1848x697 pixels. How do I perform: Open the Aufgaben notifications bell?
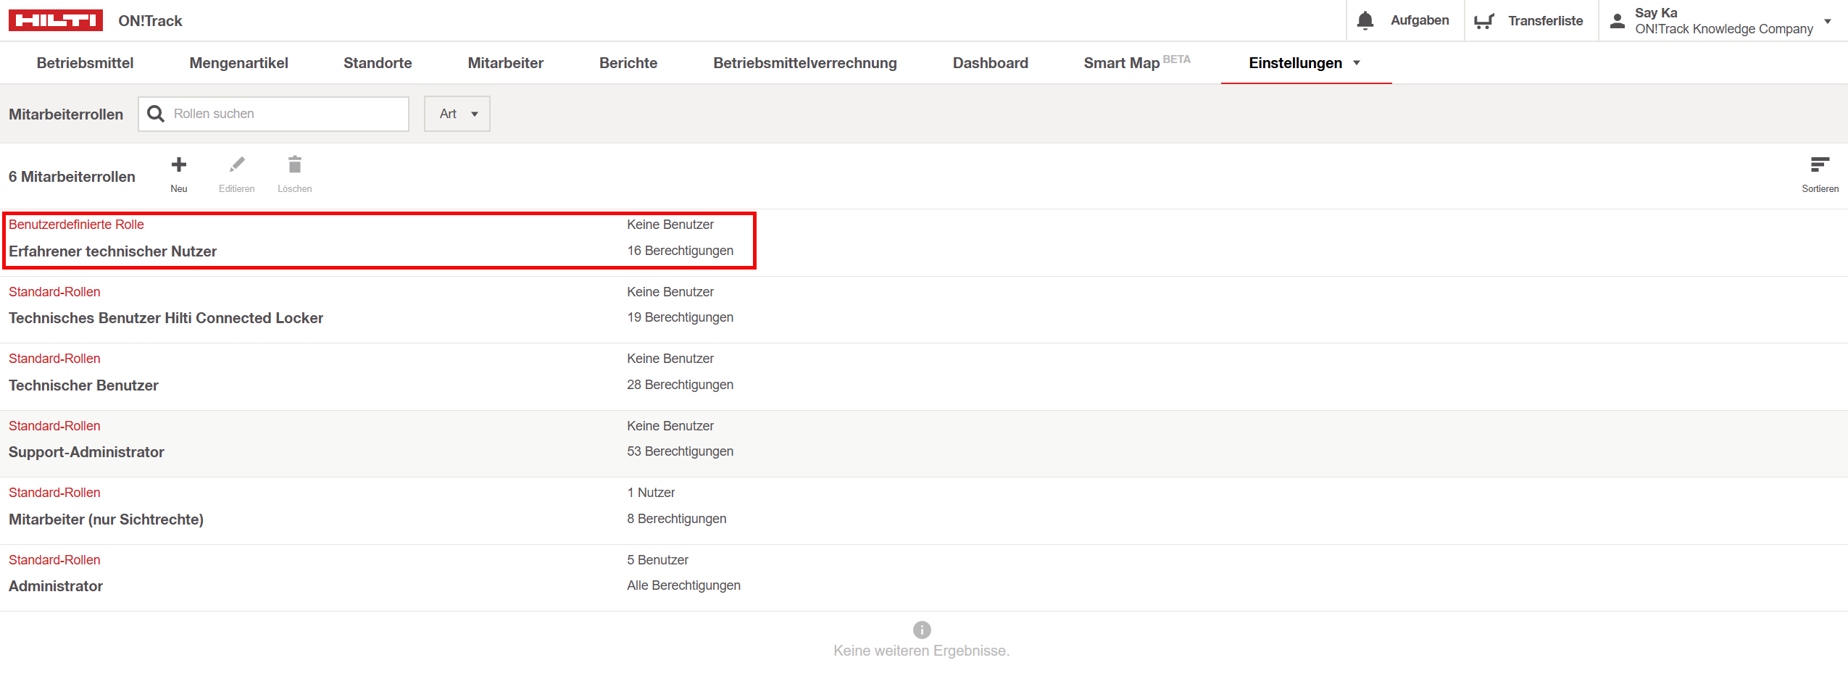point(1365,20)
